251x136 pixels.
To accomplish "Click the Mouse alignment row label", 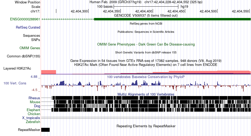I will [35, 102].
